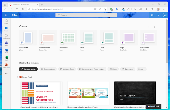170x110 pixels.
Task: Open the translate extension icon
Action: coord(117,9)
